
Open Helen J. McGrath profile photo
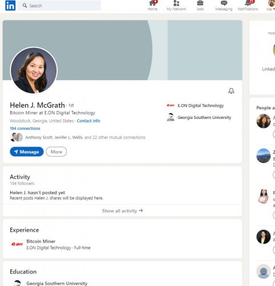[x=34, y=70]
